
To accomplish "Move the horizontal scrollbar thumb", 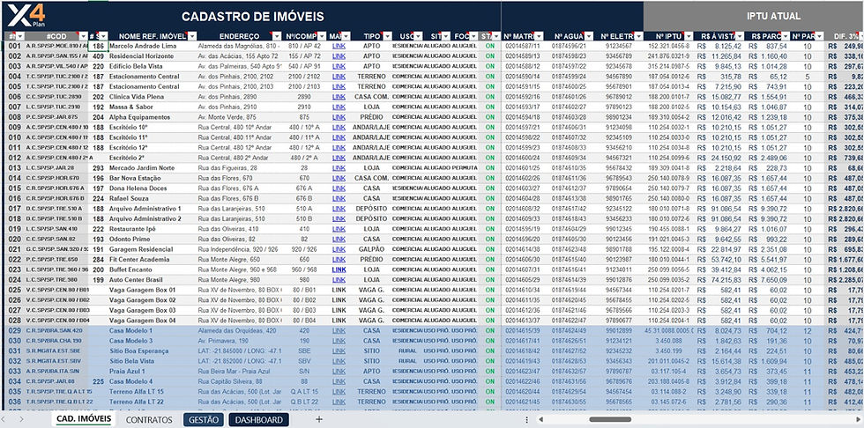I will [x=609, y=420].
